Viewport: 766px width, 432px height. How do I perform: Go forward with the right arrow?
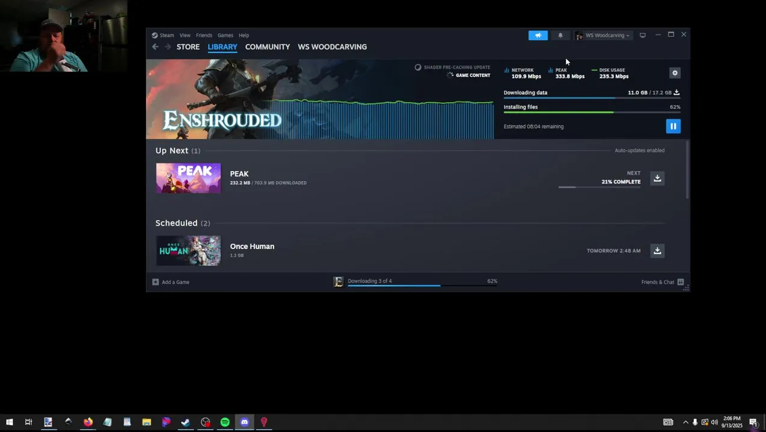[168, 47]
